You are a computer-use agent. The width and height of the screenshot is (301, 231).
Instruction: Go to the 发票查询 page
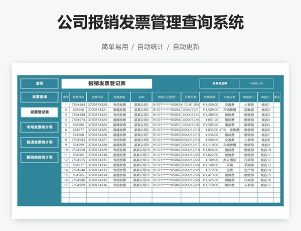click(x=39, y=97)
